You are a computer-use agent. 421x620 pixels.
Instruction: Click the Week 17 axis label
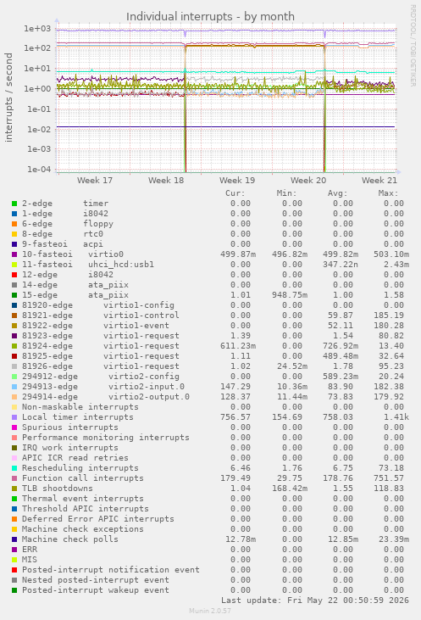click(x=95, y=181)
